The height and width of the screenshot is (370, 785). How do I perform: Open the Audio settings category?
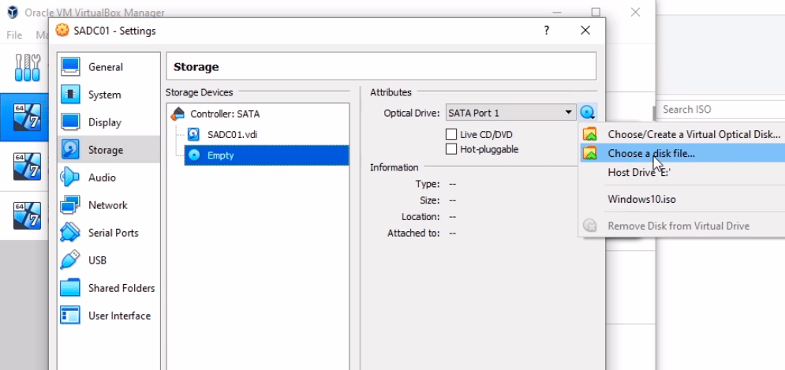pyautogui.click(x=109, y=178)
